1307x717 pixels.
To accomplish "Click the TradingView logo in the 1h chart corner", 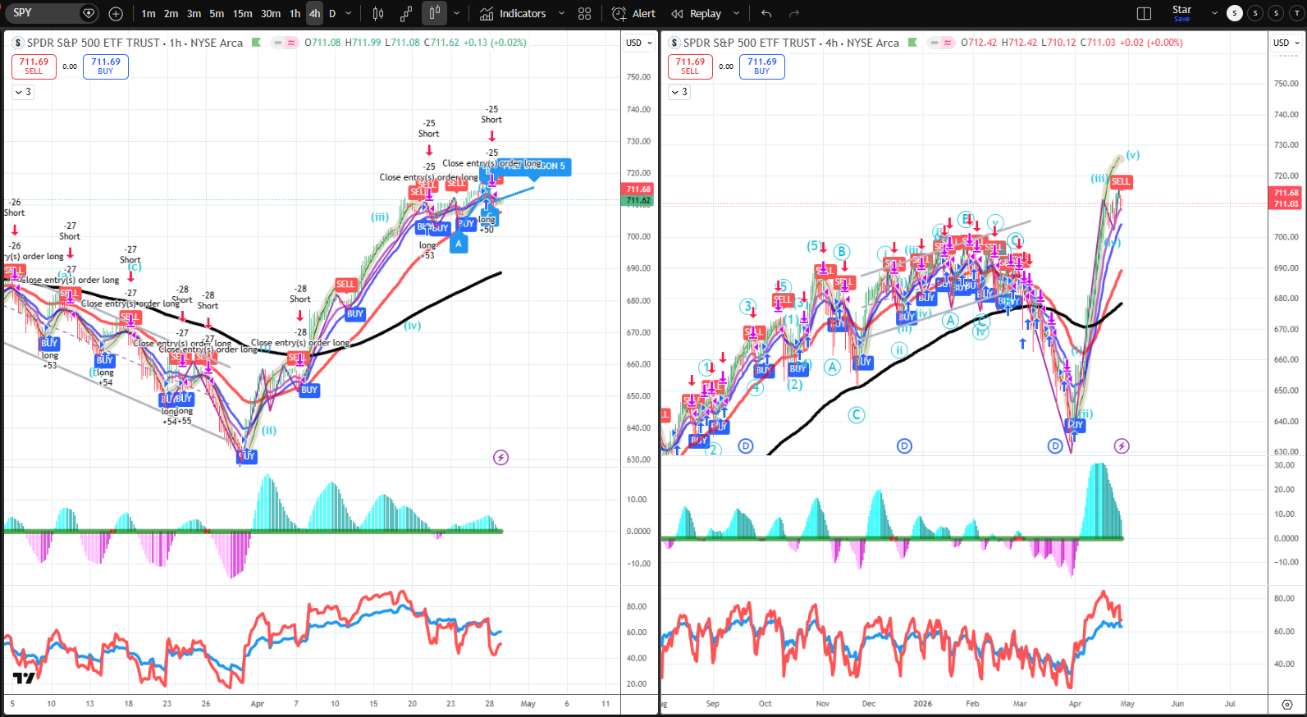I will pyautogui.click(x=24, y=678).
